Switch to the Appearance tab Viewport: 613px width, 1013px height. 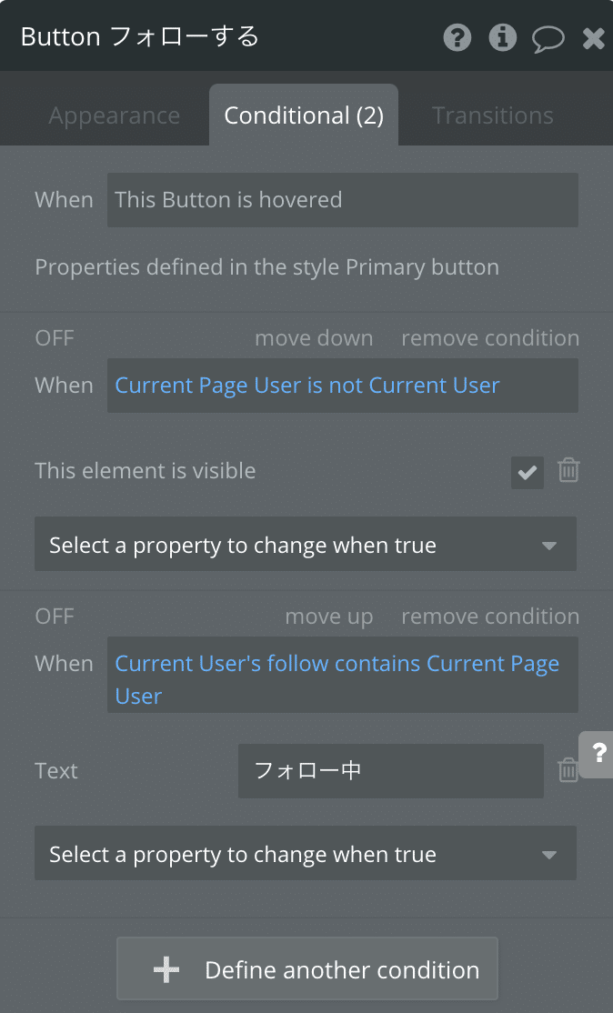pos(115,115)
